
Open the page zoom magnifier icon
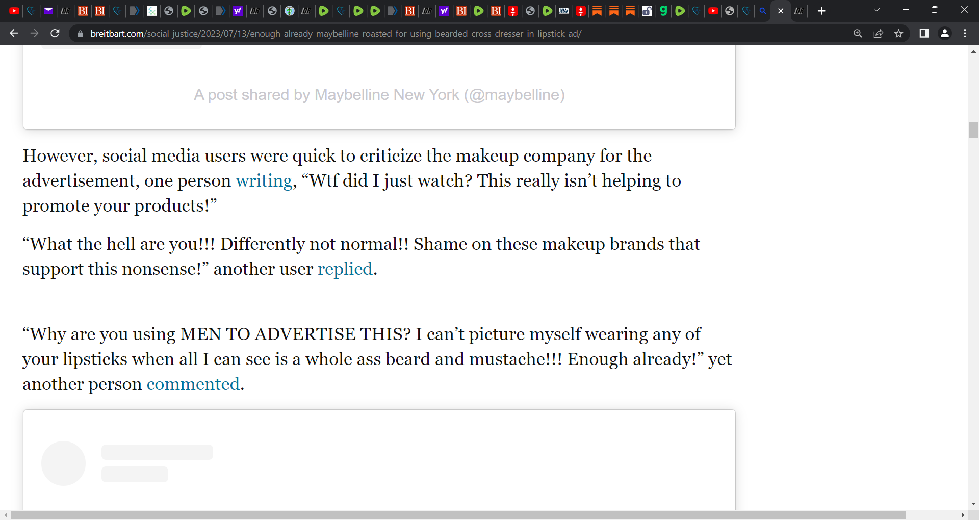tap(858, 33)
